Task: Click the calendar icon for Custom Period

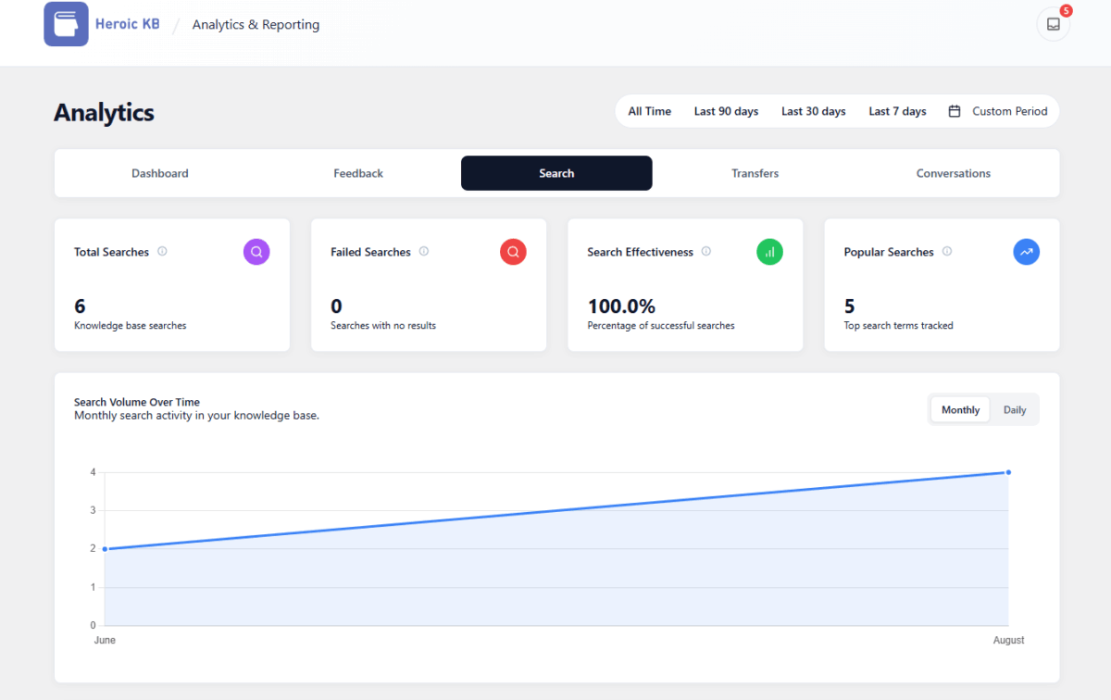Action: point(955,111)
